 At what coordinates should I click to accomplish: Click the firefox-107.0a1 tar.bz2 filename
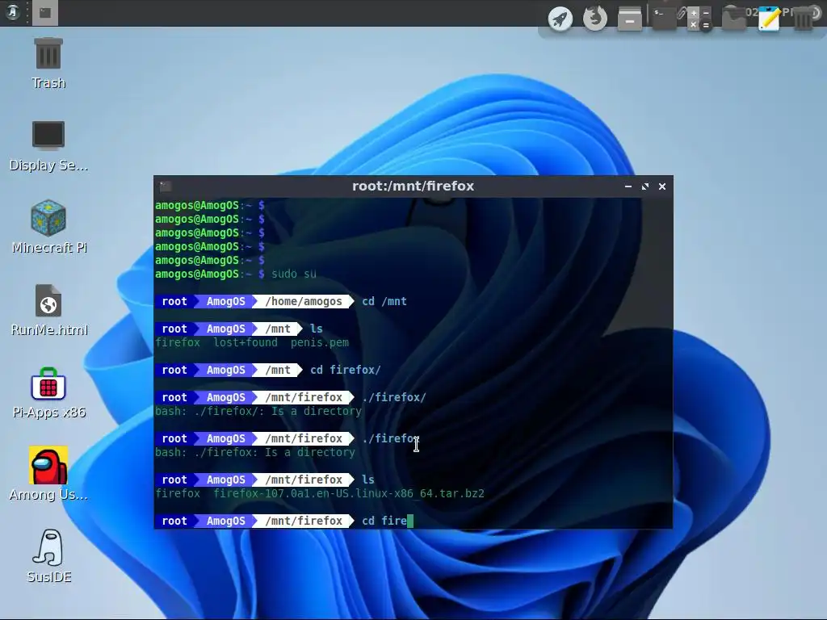tap(349, 493)
